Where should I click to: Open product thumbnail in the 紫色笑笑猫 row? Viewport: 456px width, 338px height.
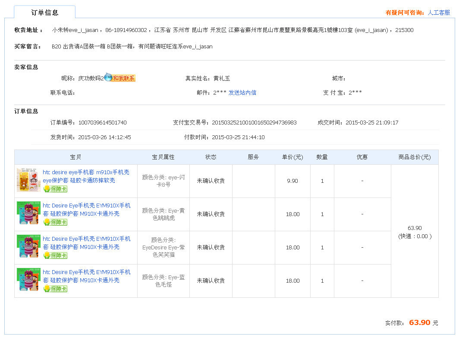tap(28, 246)
